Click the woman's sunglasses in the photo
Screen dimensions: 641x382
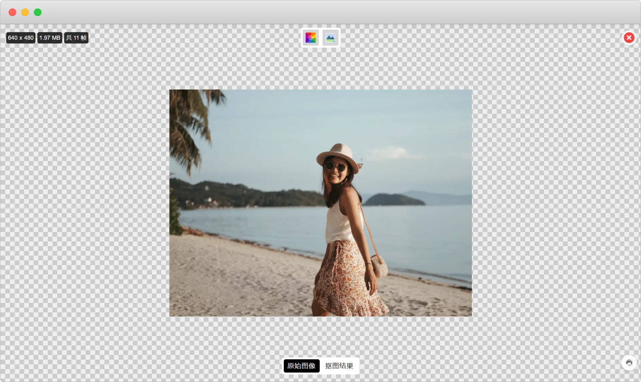[x=336, y=166]
